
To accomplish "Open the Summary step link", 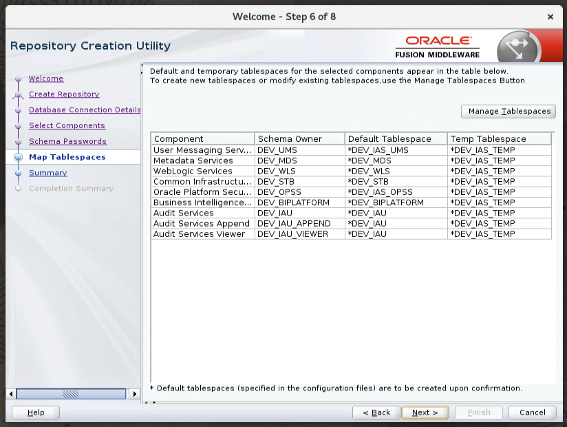I will tap(48, 173).
